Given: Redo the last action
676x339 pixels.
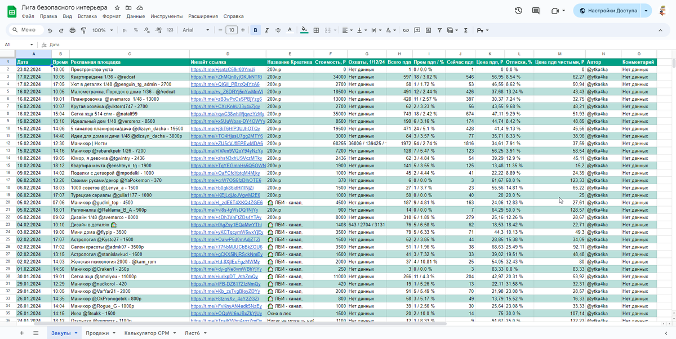Looking at the screenshot, I should click(x=61, y=30).
